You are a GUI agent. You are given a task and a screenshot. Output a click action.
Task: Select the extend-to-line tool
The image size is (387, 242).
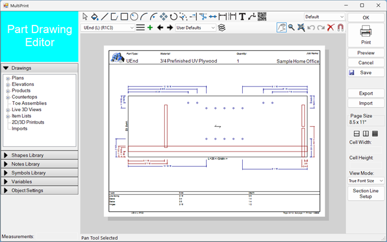click(193, 17)
